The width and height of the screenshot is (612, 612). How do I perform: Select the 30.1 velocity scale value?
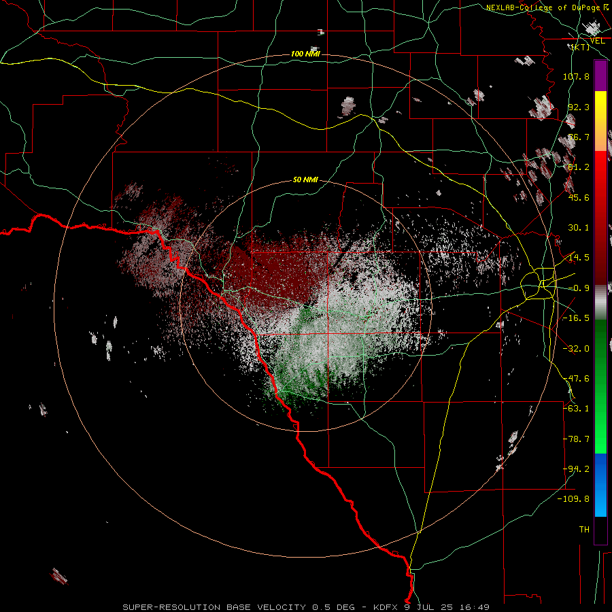pos(579,228)
